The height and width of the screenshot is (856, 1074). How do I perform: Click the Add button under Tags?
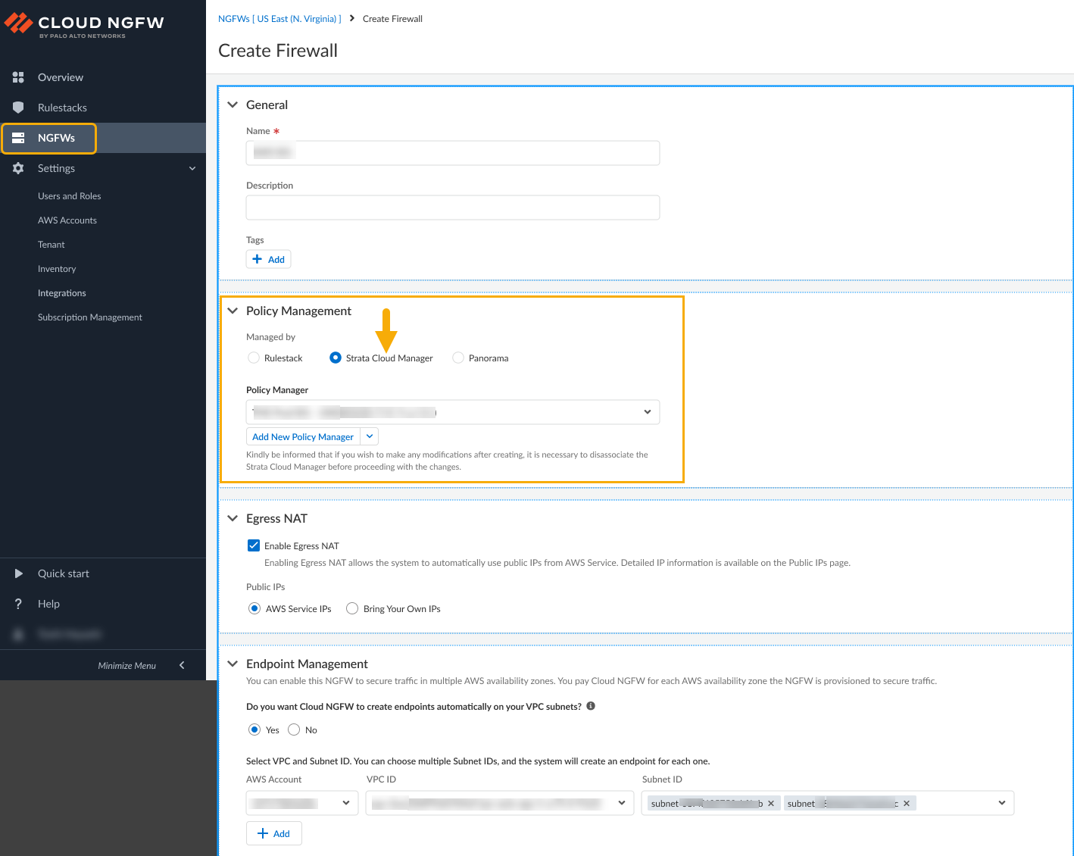(x=269, y=259)
